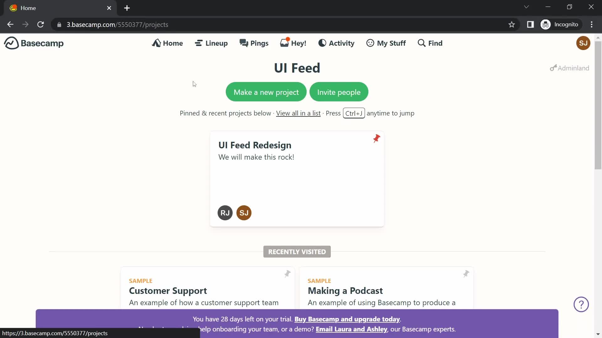The image size is (602, 338).
Task: Click the help question mark button
Action: (x=582, y=305)
